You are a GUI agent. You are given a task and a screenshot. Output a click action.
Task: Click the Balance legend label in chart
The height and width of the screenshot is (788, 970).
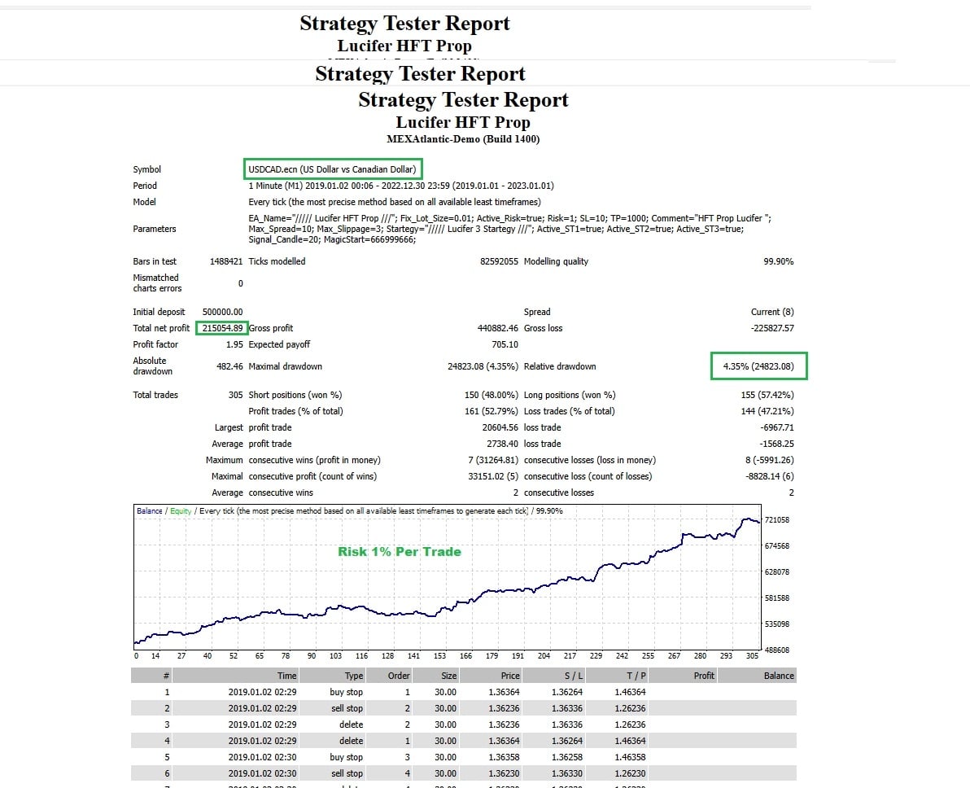[x=149, y=510]
